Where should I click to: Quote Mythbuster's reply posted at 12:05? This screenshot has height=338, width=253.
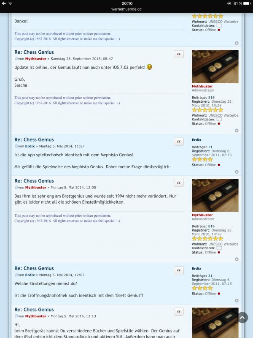[179, 183]
